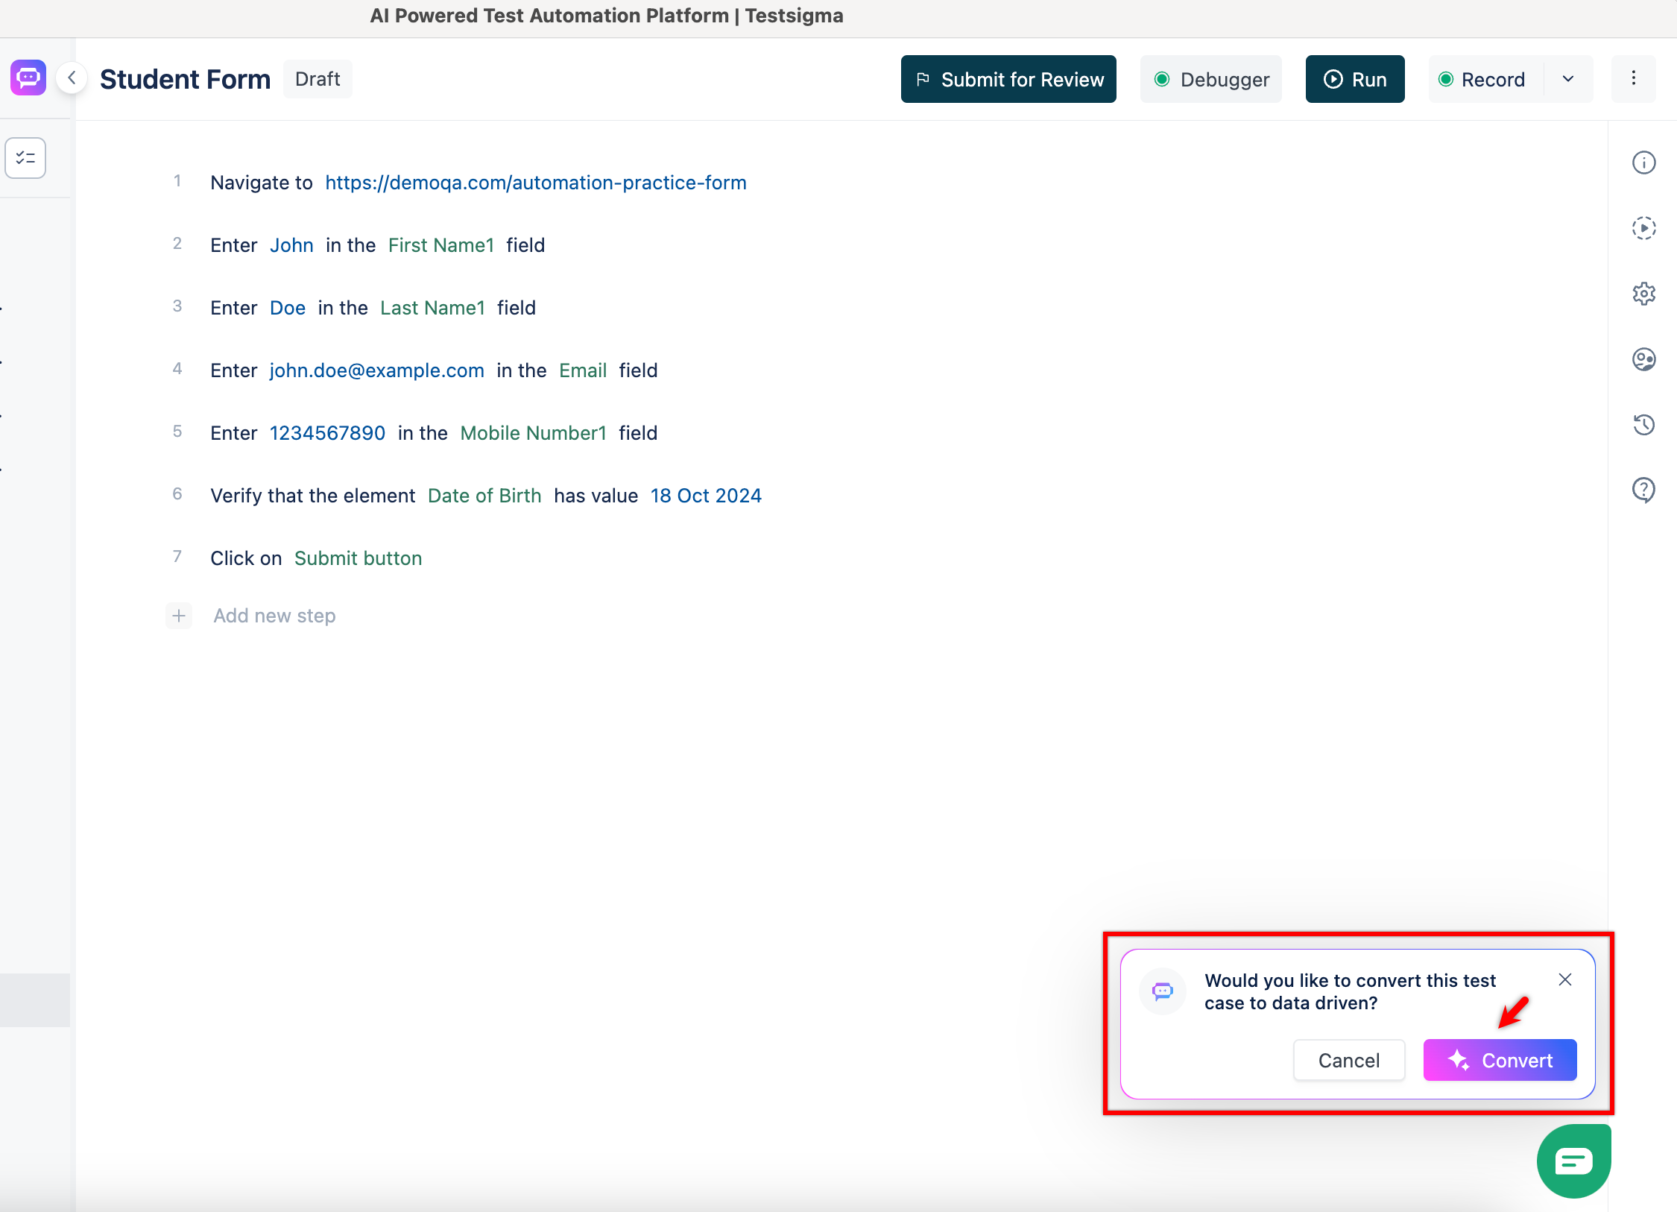The width and height of the screenshot is (1677, 1212).
Task: Run the Student Form test case
Action: click(x=1355, y=79)
